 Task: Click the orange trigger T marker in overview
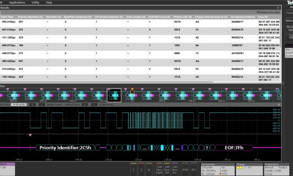132,92
